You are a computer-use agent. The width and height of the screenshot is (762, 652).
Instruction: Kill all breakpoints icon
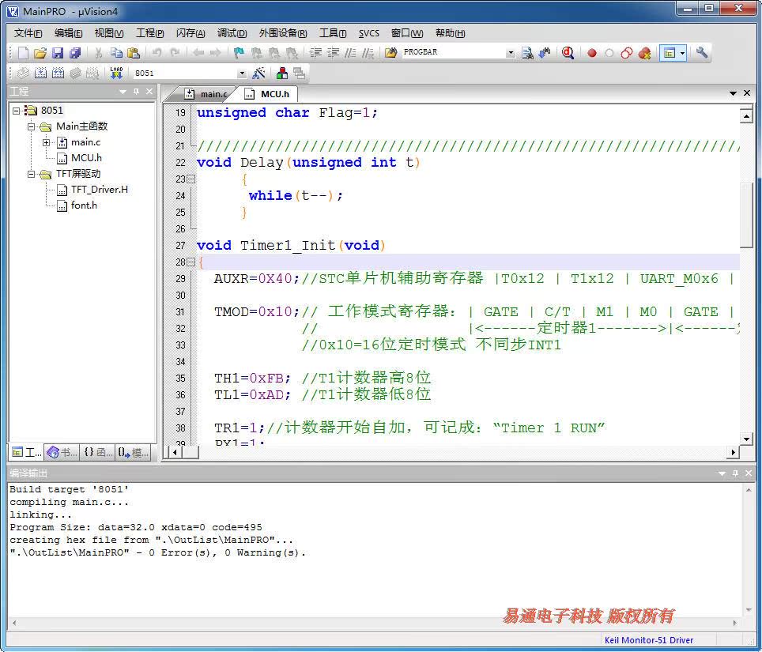click(x=644, y=53)
